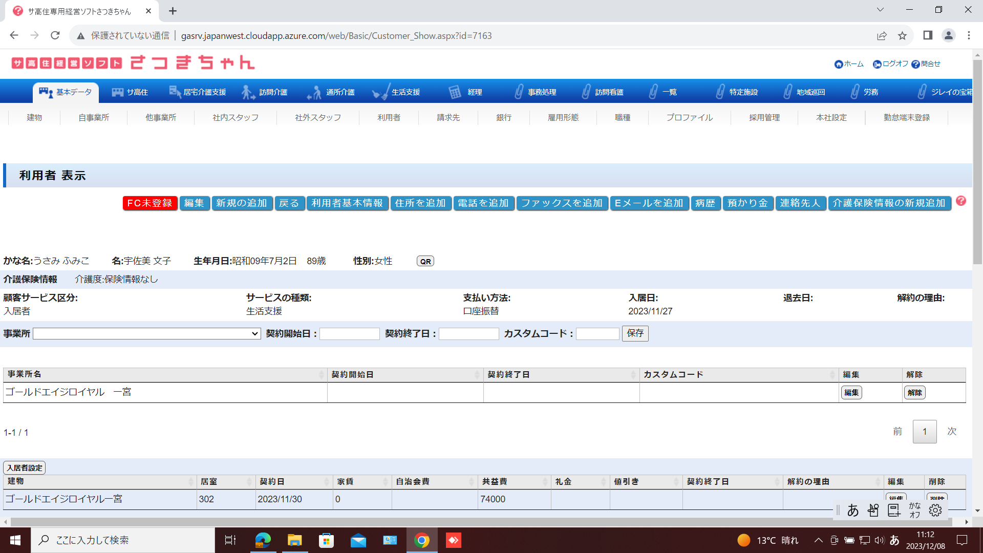The width and height of the screenshot is (983, 553).
Task: Click the Home icon link
Action: tap(839, 64)
